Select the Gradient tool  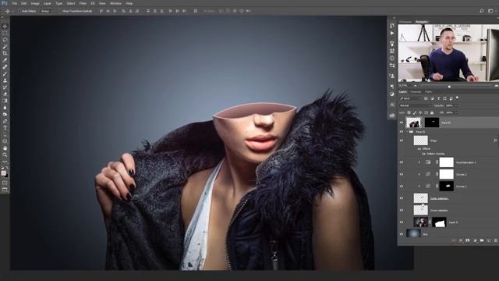(5, 101)
